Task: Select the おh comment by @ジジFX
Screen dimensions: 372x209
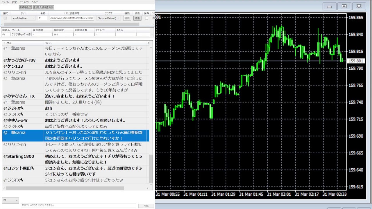Action: coord(76,108)
